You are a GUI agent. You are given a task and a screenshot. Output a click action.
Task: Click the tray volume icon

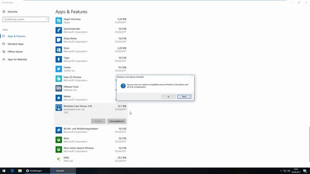click(x=289, y=171)
